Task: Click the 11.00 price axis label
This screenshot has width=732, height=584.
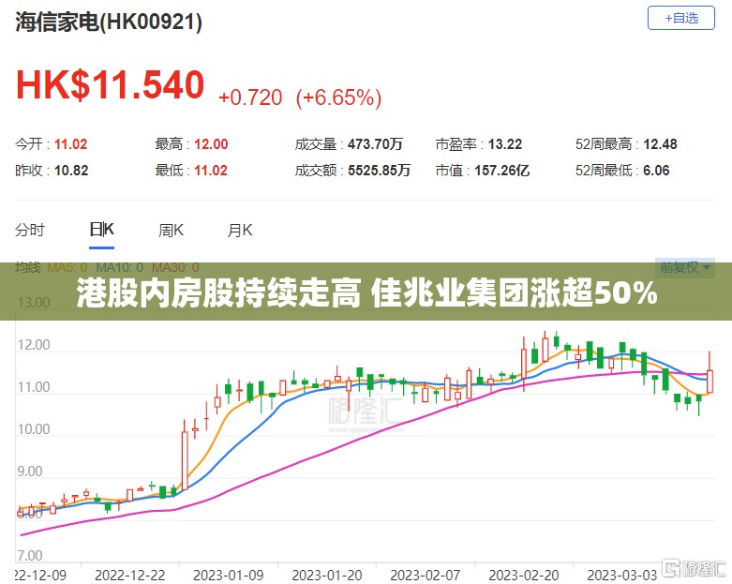Action: [34, 386]
